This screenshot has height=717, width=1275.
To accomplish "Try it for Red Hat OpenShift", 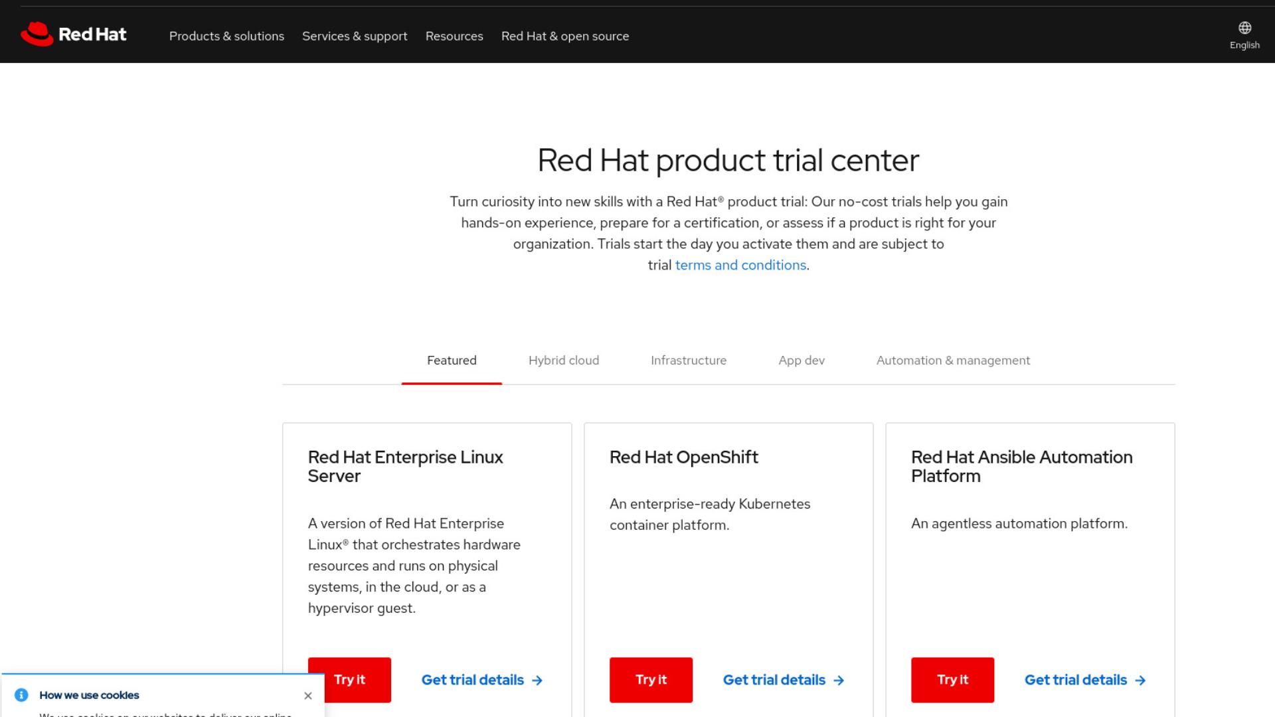I will pos(651,680).
